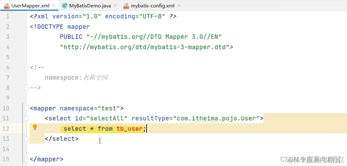The image size is (347, 166).
Task: Open the mybatis-config.xml tab
Action: (153, 6)
